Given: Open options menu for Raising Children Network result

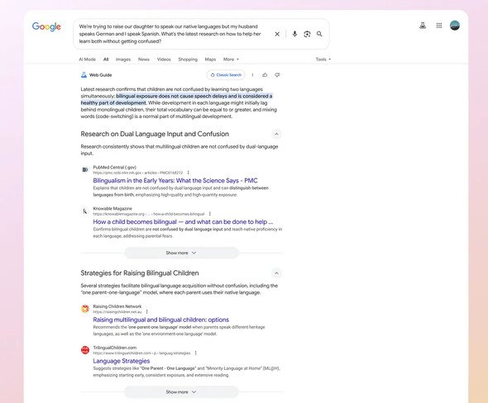Looking at the screenshot, I should [147, 311].
